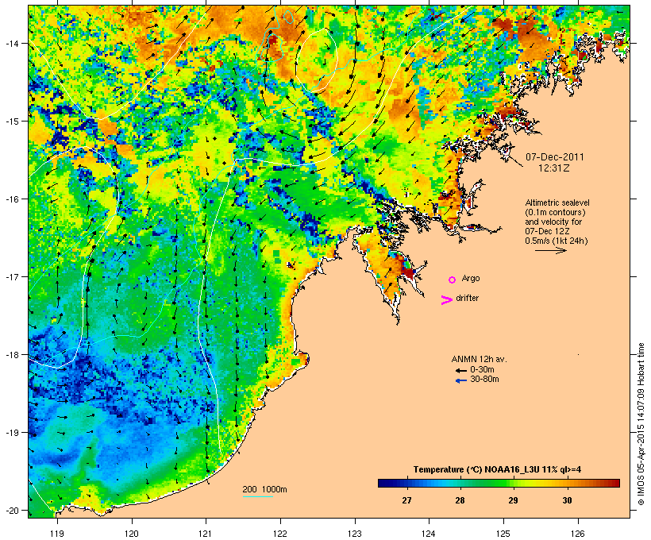Click longitude axis label 123

(x=355, y=534)
